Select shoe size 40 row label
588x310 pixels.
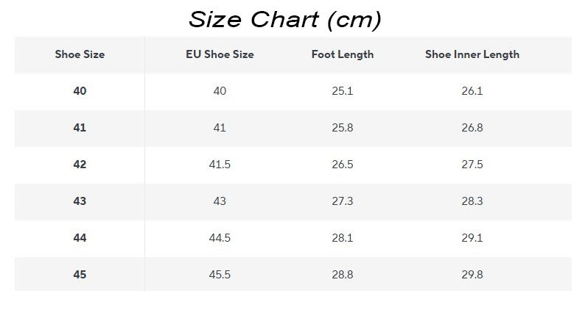click(80, 91)
